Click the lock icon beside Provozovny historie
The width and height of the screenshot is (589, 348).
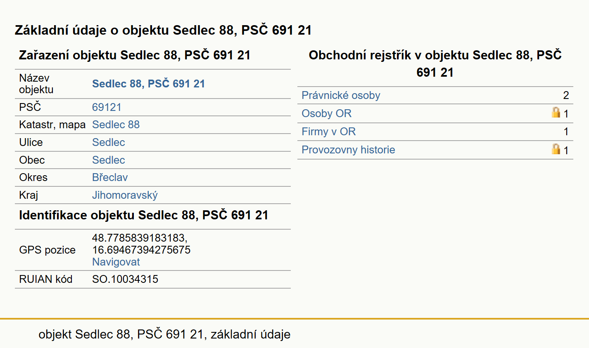(556, 149)
